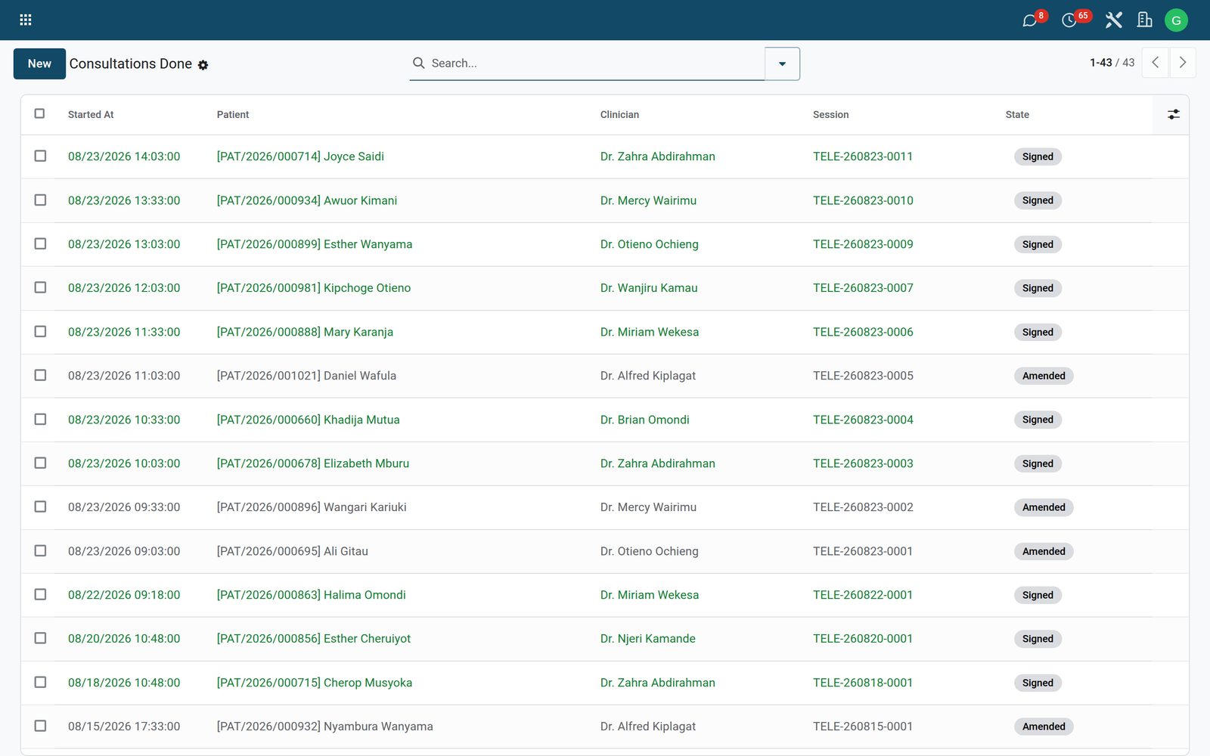This screenshot has height=756, width=1210.
Task: Click the Consultations Done title
Action: (x=131, y=64)
